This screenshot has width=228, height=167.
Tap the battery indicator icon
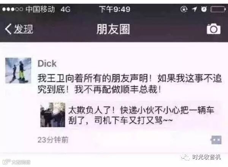click(218, 9)
